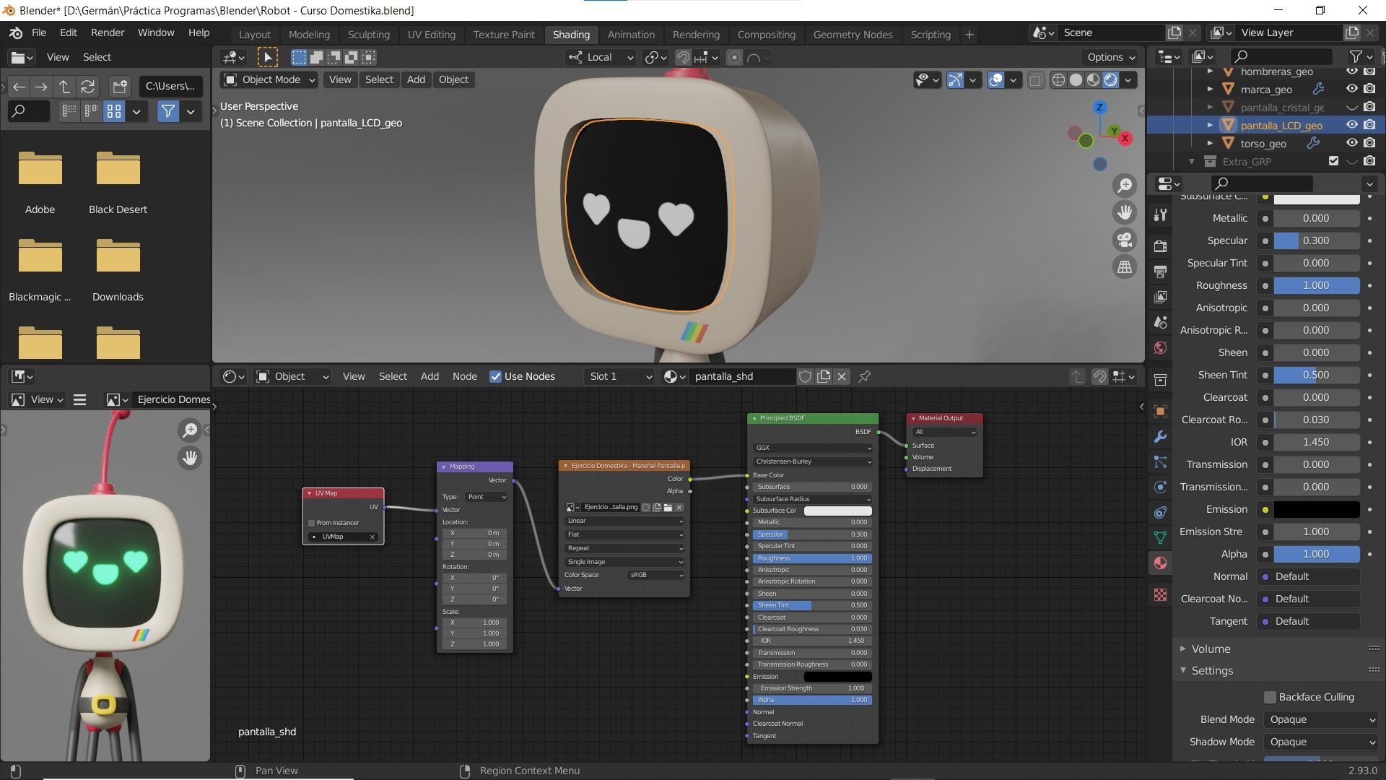This screenshot has width=1386, height=780.
Task: Open the Physics properties tab
Action: tap(1160, 487)
